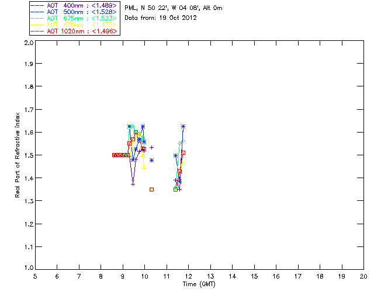Viewport: 374px width, 299px height.
Task: Click the y-axis tick label '1.9'
Action: [29, 64]
